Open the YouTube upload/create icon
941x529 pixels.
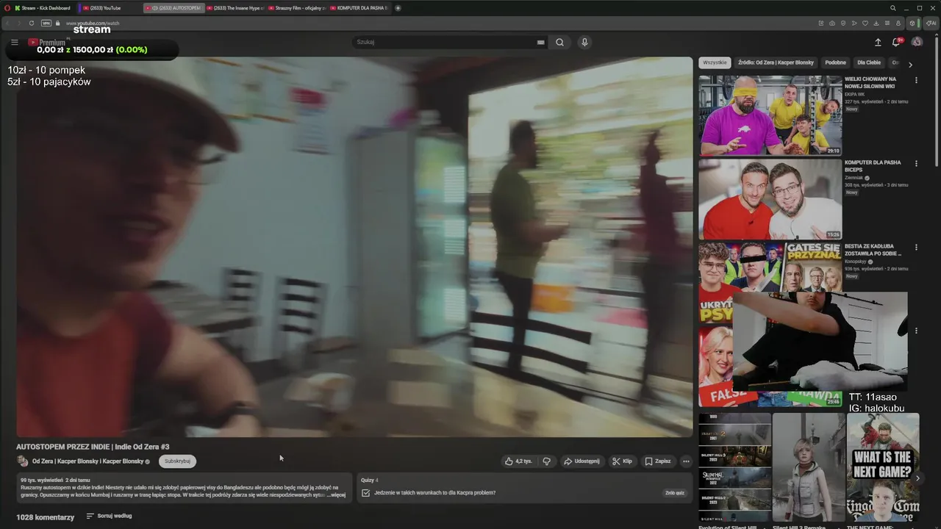pos(878,43)
